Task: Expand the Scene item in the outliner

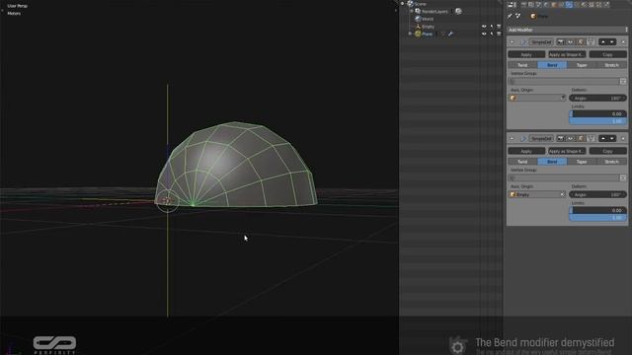Action: click(x=402, y=4)
